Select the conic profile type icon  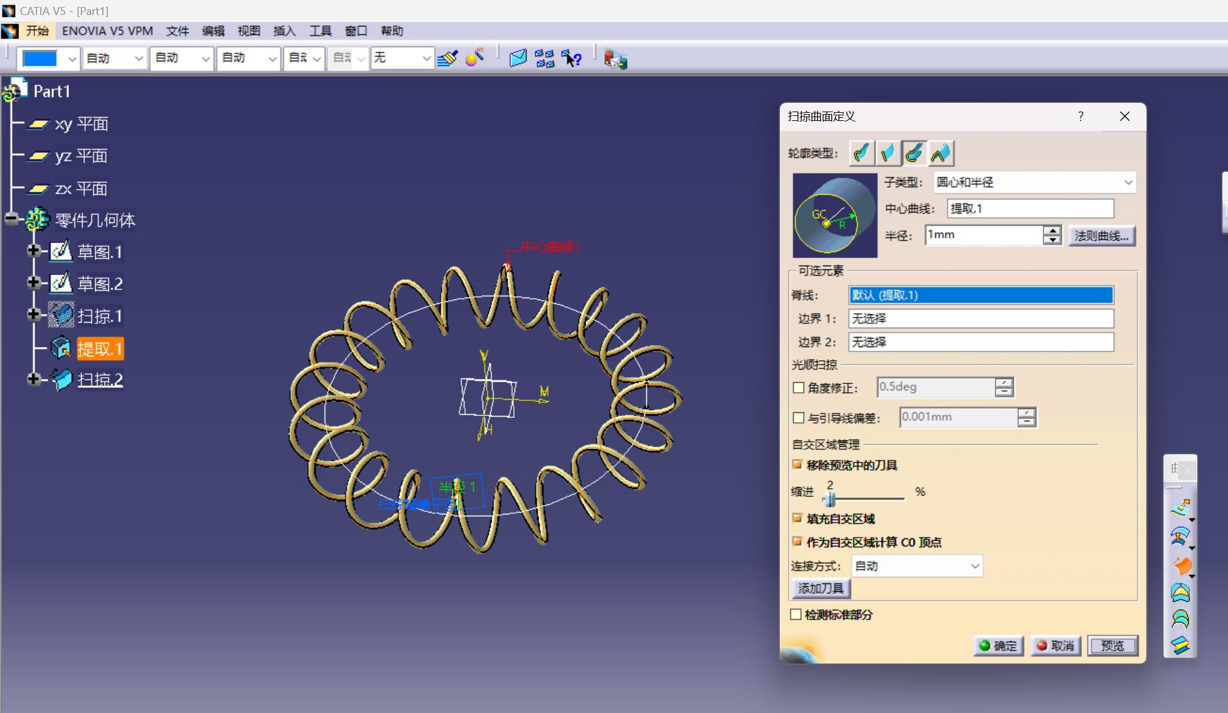[941, 153]
